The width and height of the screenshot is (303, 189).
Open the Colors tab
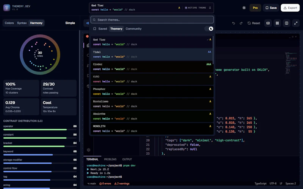pyautogui.click(x=9, y=23)
